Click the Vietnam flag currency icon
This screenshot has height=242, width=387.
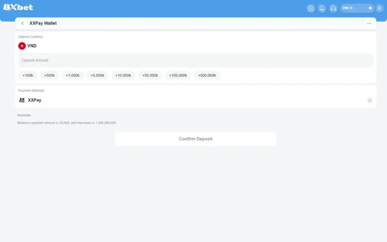click(22, 46)
